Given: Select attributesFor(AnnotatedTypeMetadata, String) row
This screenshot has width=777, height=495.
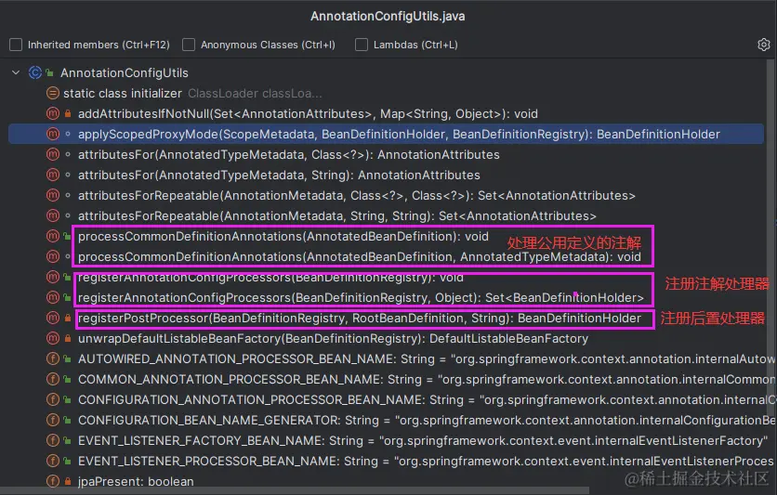Looking at the screenshot, I should pos(386,175).
